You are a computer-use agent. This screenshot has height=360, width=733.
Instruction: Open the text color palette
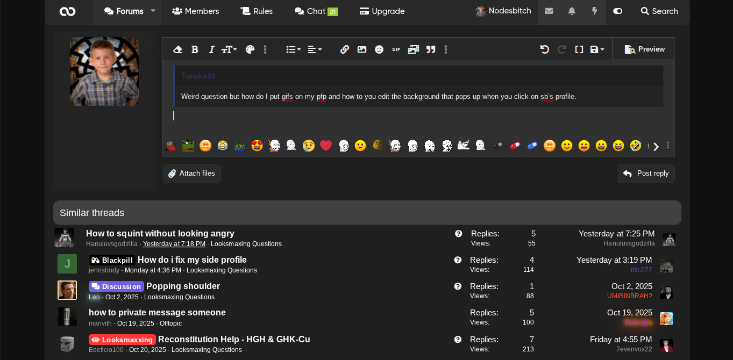point(250,49)
